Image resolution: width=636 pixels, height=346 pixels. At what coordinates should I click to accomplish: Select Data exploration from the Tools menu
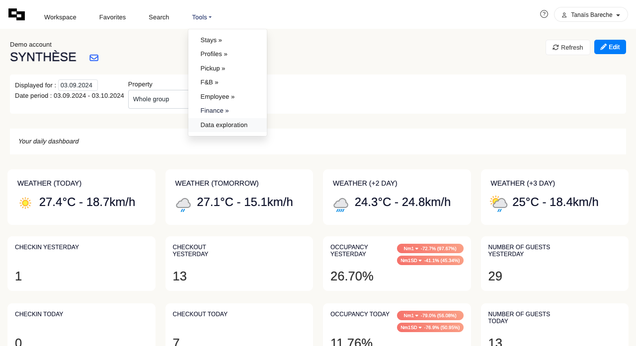pos(224,125)
